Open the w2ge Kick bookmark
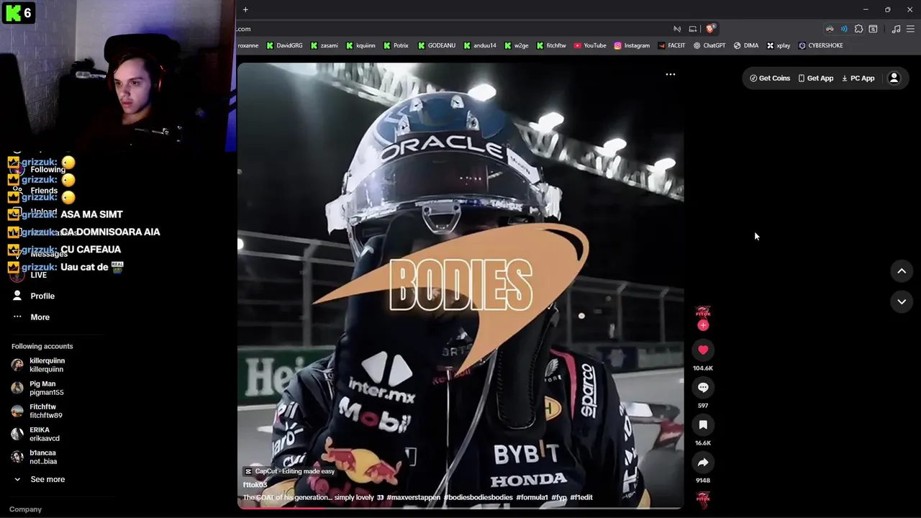 coord(516,45)
